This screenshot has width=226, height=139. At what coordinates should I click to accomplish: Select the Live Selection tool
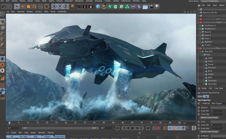point(17,6)
